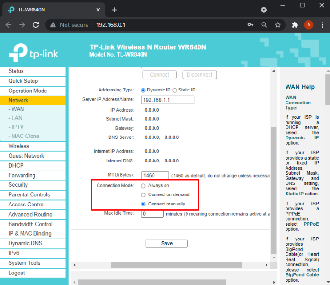This screenshot has height=285, width=330.
Task: Open the Chrome three-dot menu
Action: tap(322, 25)
